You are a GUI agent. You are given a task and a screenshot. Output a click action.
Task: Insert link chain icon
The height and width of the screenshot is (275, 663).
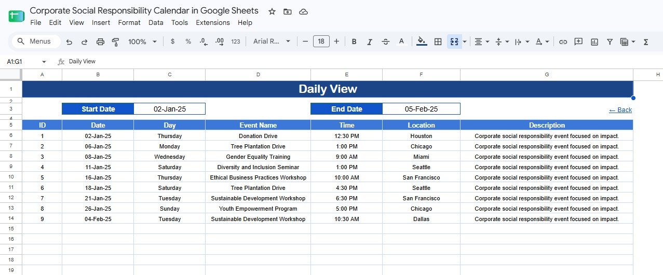563,42
